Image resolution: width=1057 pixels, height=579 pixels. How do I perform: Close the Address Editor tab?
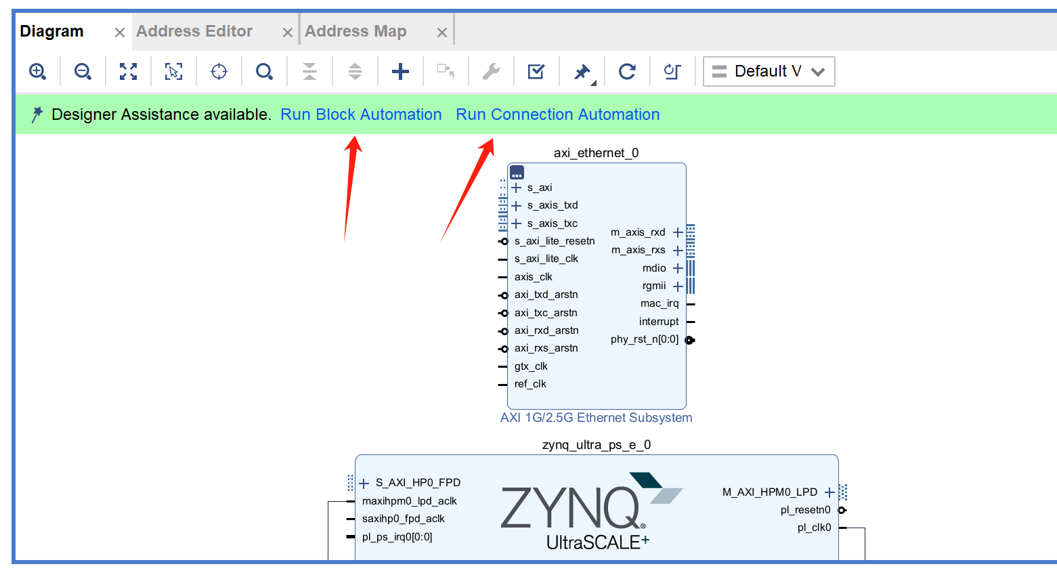[x=288, y=33]
